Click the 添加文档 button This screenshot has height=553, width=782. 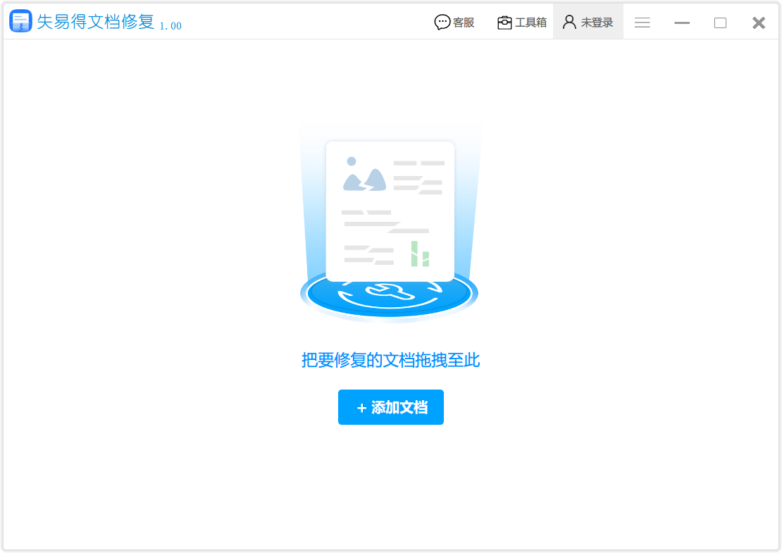click(391, 407)
